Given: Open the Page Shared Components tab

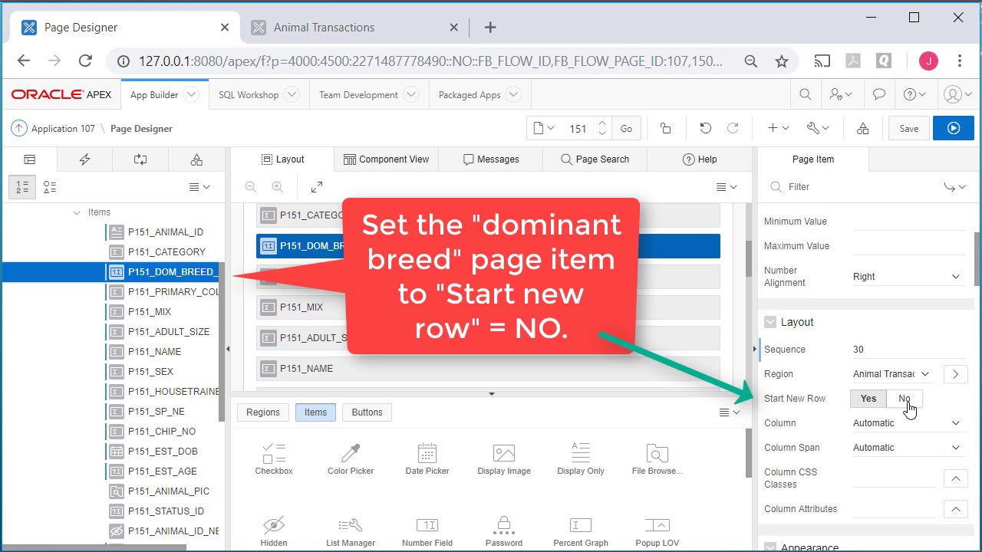Looking at the screenshot, I should (x=196, y=159).
